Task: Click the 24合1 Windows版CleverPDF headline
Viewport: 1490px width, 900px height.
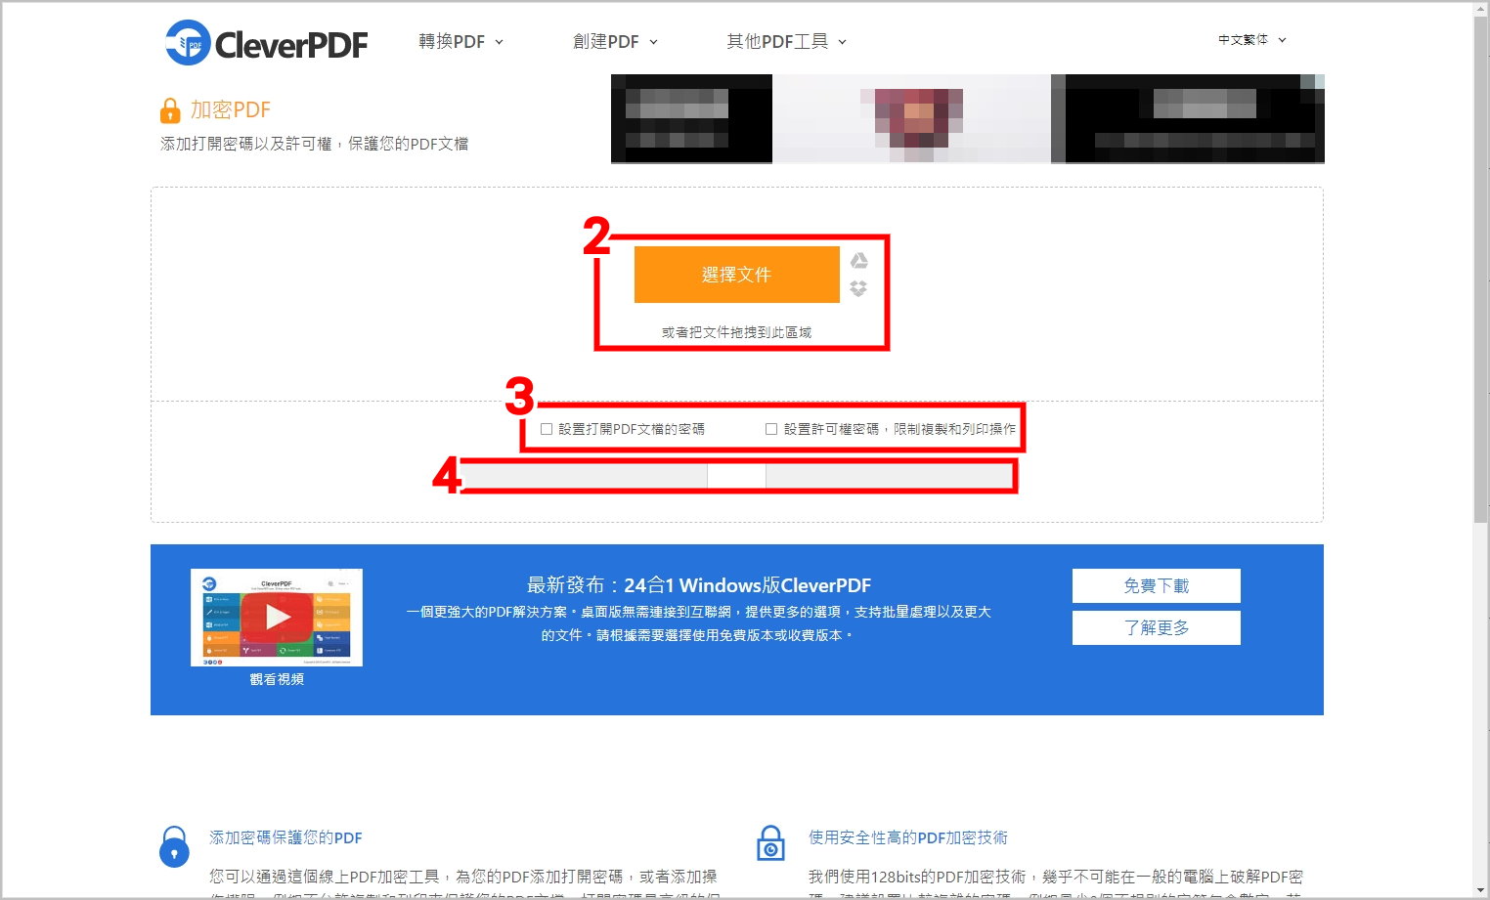Action: [x=698, y=585]
